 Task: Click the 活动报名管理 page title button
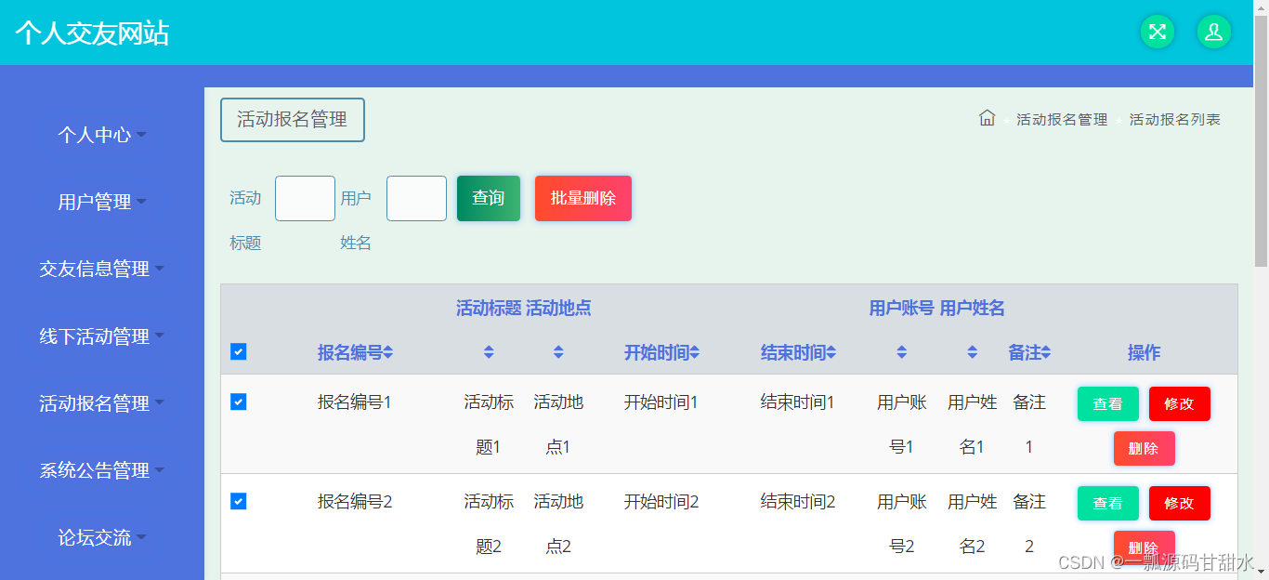pos(293,120)
